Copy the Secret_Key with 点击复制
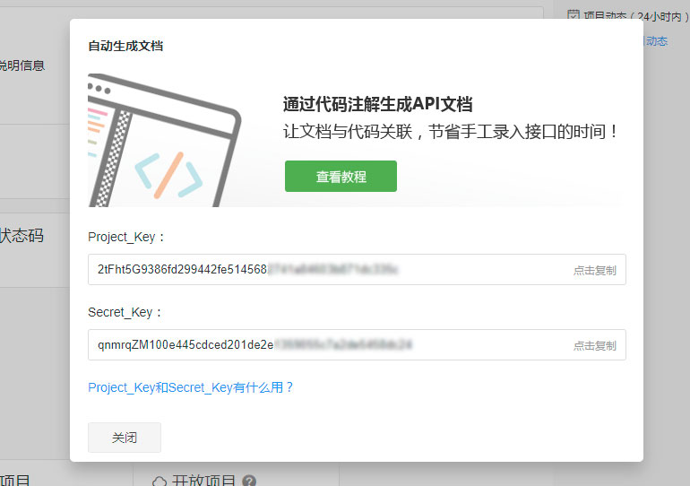The height and width of the screenshot is (486, 690). 594,345
